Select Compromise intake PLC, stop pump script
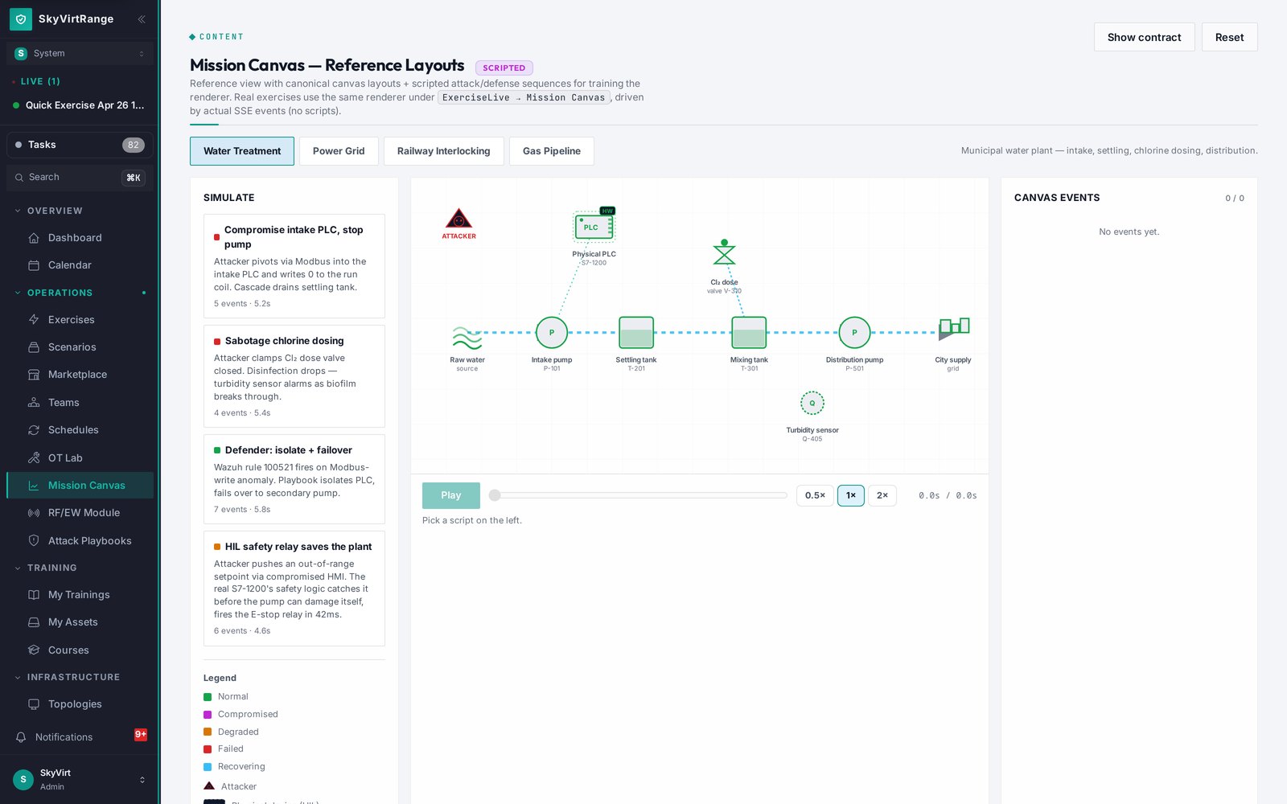Screen dimensions: 1287x804 point(294,266)
